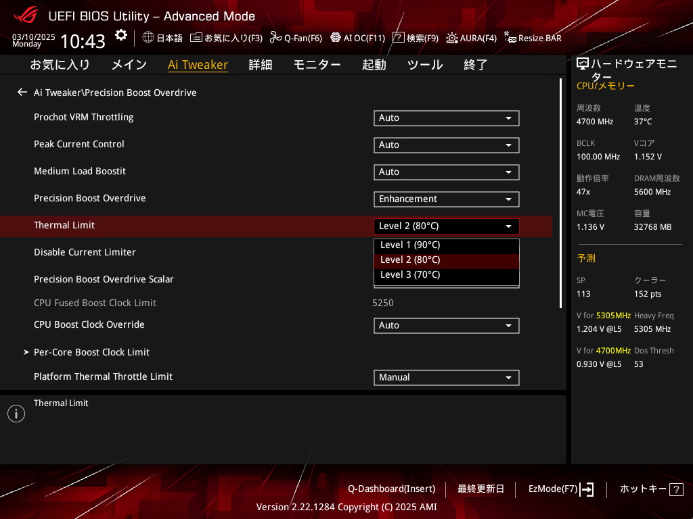Select the Thermal Limit setting label
The image size is (693, 519).
[64, 226]
